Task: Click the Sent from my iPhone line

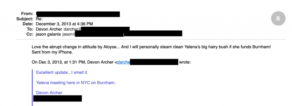Action: tap(52, 52)
